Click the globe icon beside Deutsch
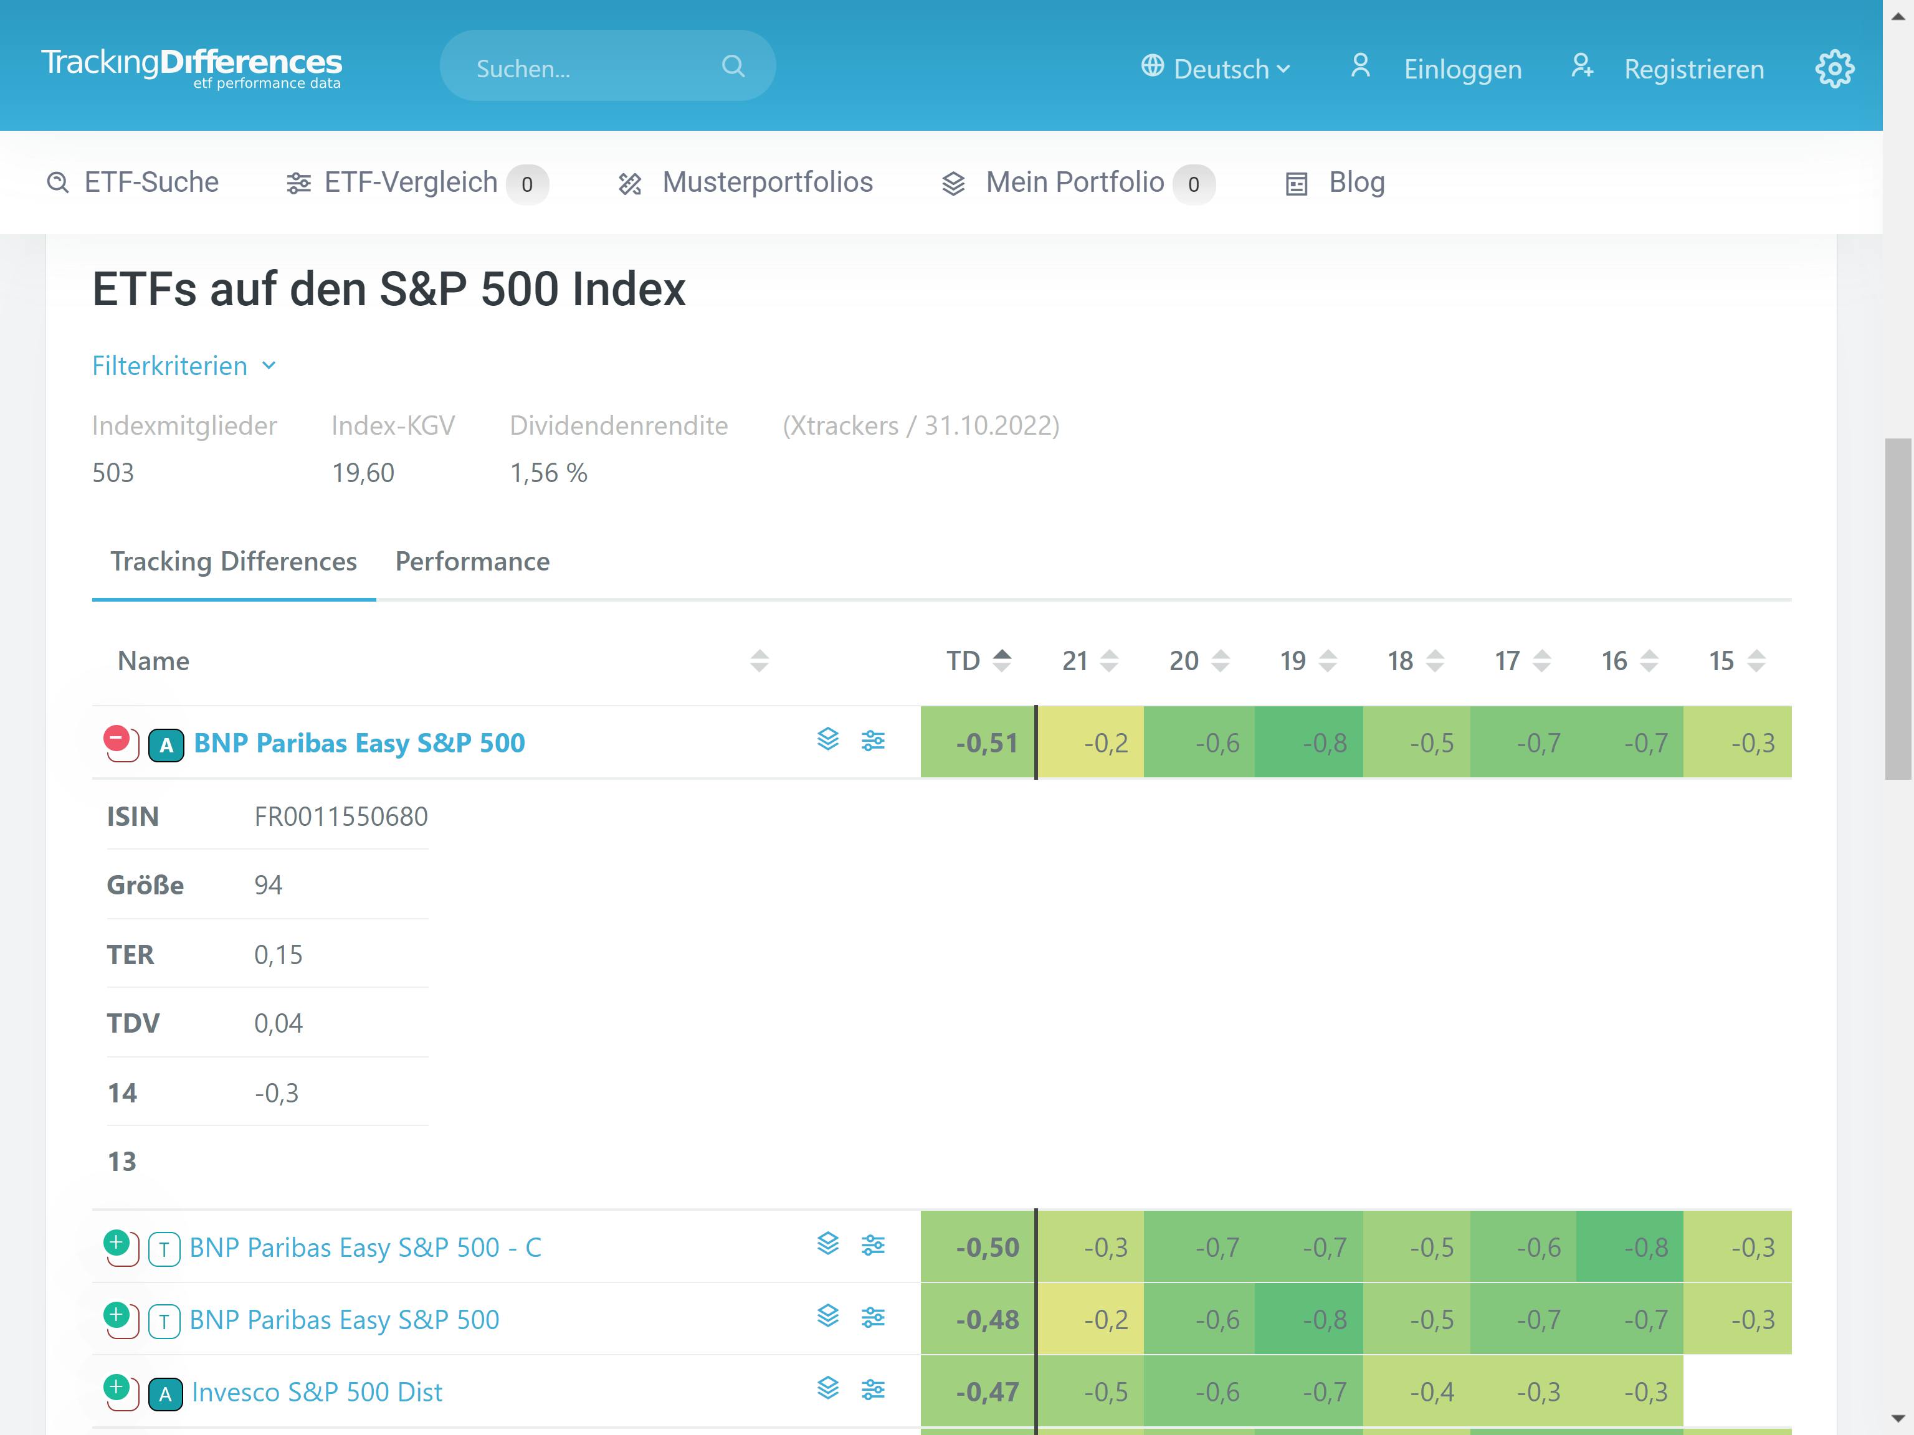Screen dimensions: 1914x1435 (1153, 67)
